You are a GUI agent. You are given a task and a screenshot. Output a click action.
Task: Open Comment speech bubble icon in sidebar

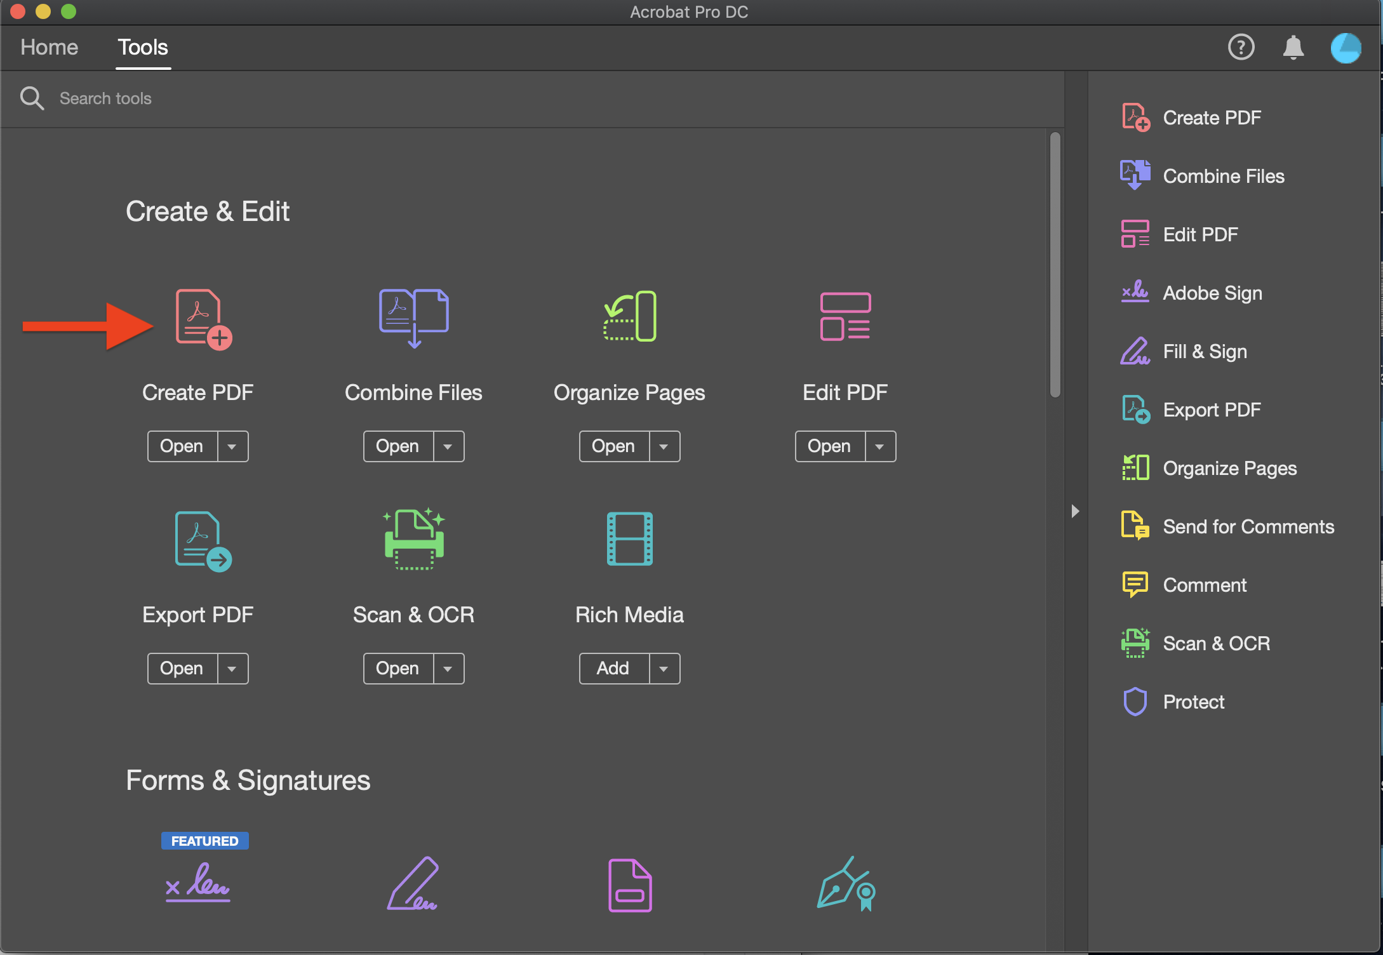click(1135, 584)
